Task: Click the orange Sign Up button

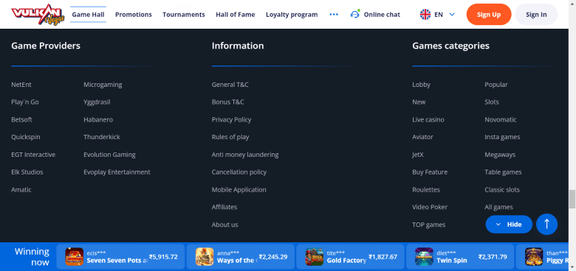Action: [x=489, y=15]
